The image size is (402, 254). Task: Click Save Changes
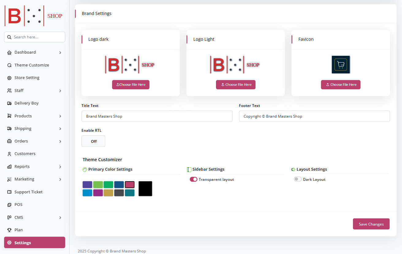[371, 224]
